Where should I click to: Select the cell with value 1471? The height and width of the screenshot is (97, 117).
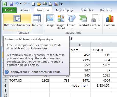tap(80, 80)
